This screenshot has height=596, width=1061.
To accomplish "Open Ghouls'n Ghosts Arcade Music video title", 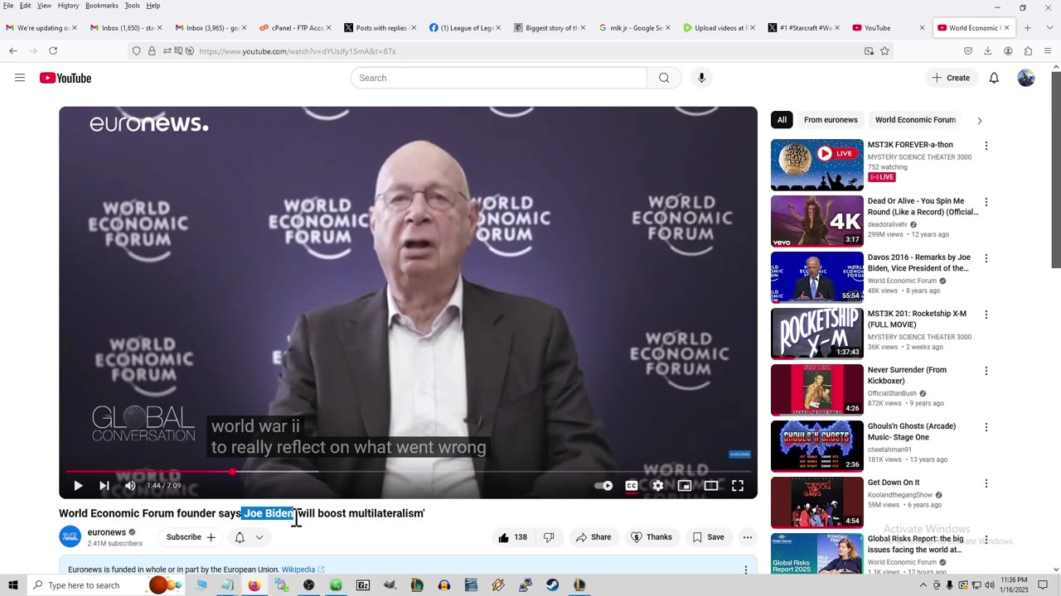I will point(912,432).
